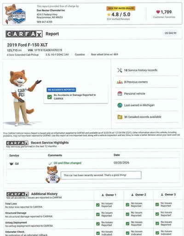Click Owner 3 Airbag Deployment green checkbox
Viewport: 184px width, 236px height.
tap(157, 223)
